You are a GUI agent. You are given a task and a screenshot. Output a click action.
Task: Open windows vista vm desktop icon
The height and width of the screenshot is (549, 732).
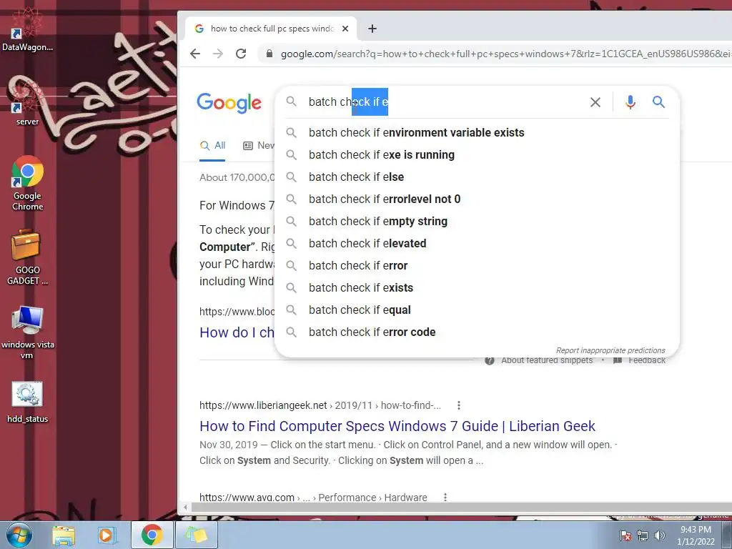tap(28, 332)
